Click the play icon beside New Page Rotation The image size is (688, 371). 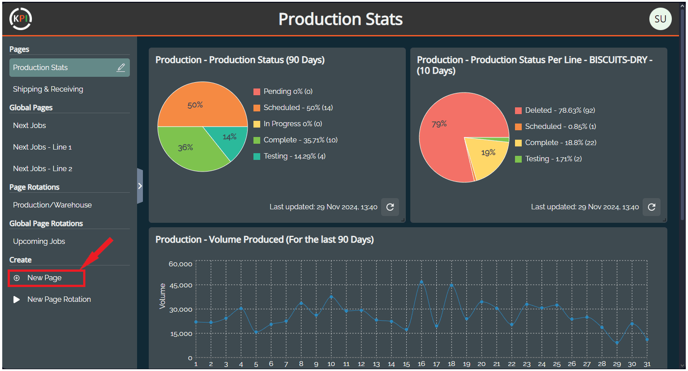(17, 300)
